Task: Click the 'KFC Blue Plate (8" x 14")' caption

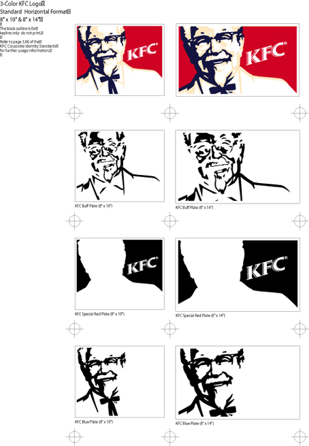Action: tap(195, 424)
